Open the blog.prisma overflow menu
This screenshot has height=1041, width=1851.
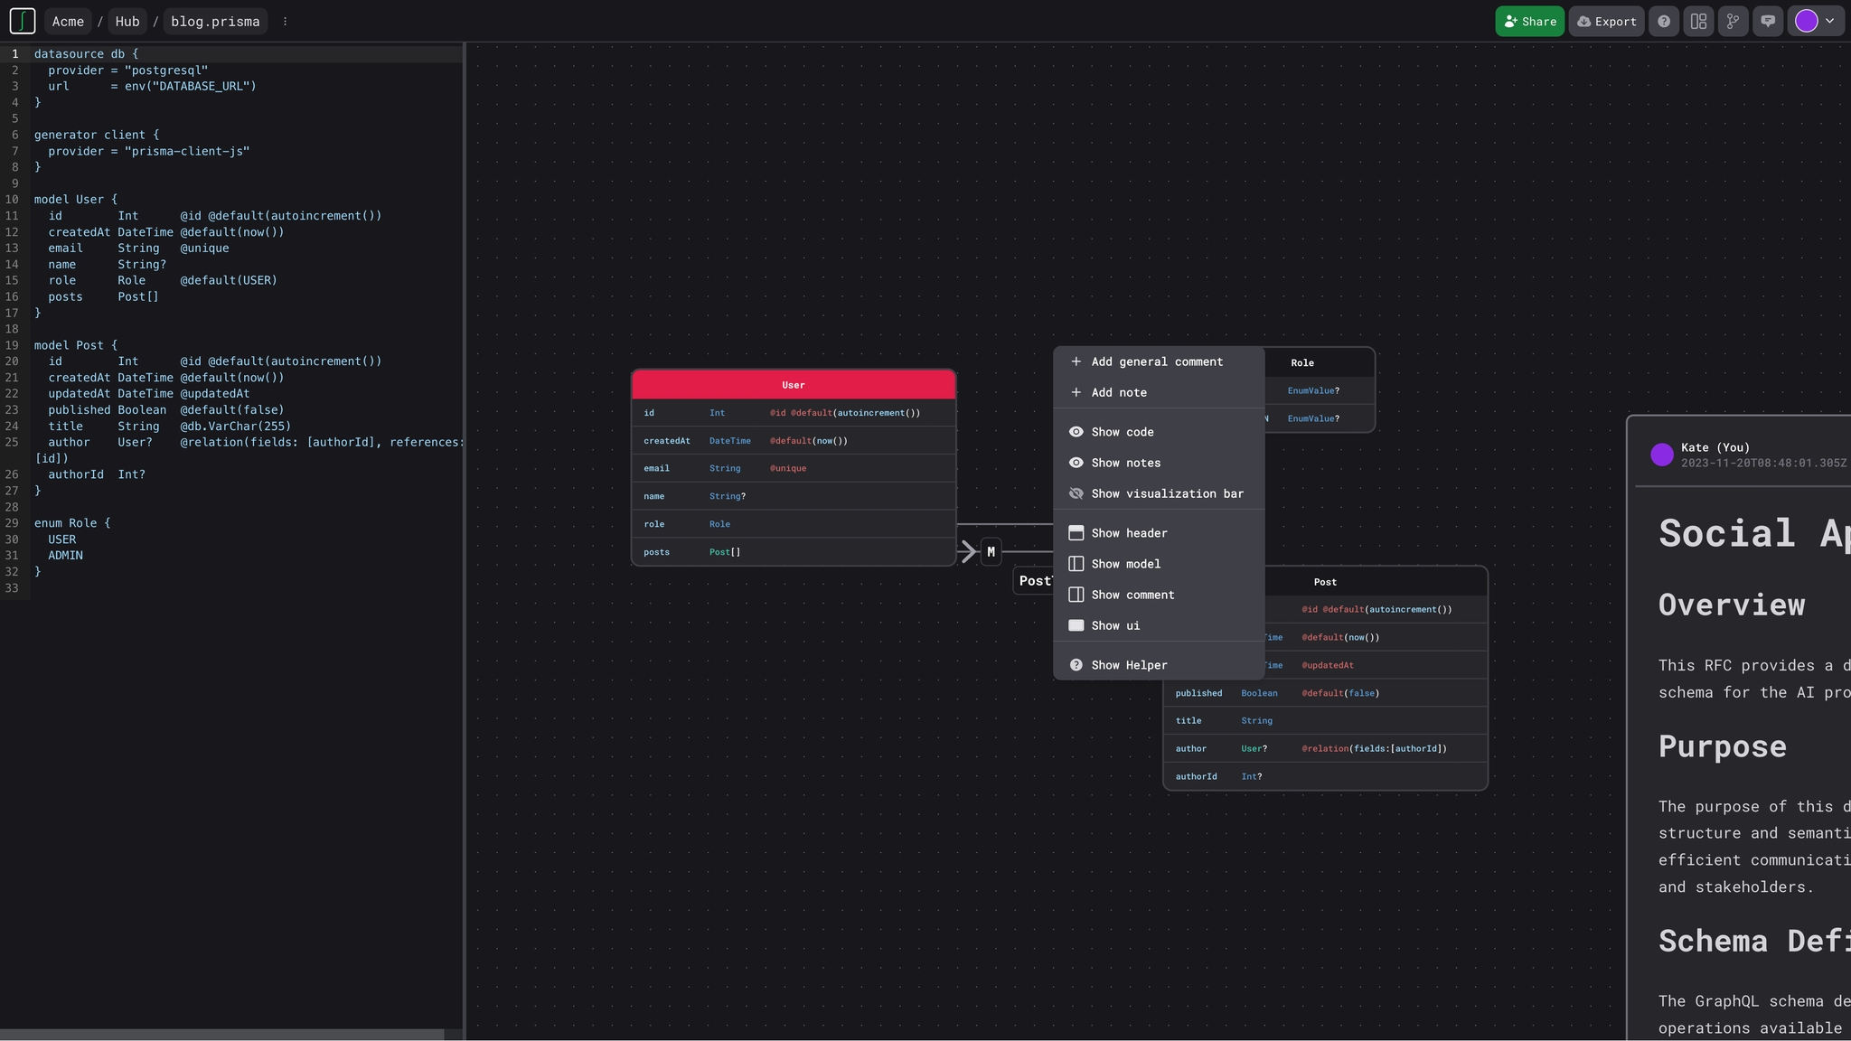tap(286, 21)
